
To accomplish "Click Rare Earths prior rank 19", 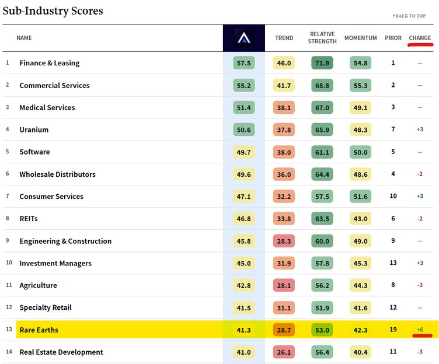I will [393, 330].
